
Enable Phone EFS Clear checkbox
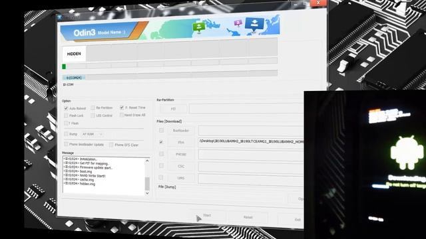[x=111, y=145]
